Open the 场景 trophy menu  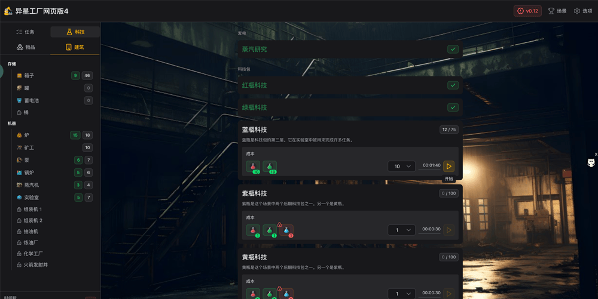(x=557, y=11)
